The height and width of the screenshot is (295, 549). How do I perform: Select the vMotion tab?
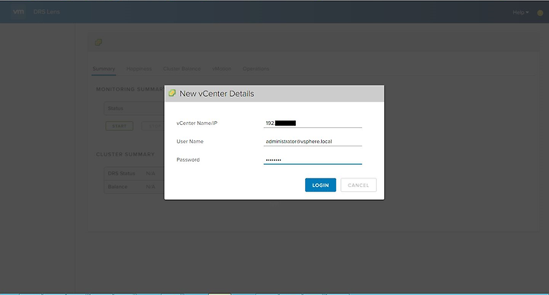click(x=222, y=69)
